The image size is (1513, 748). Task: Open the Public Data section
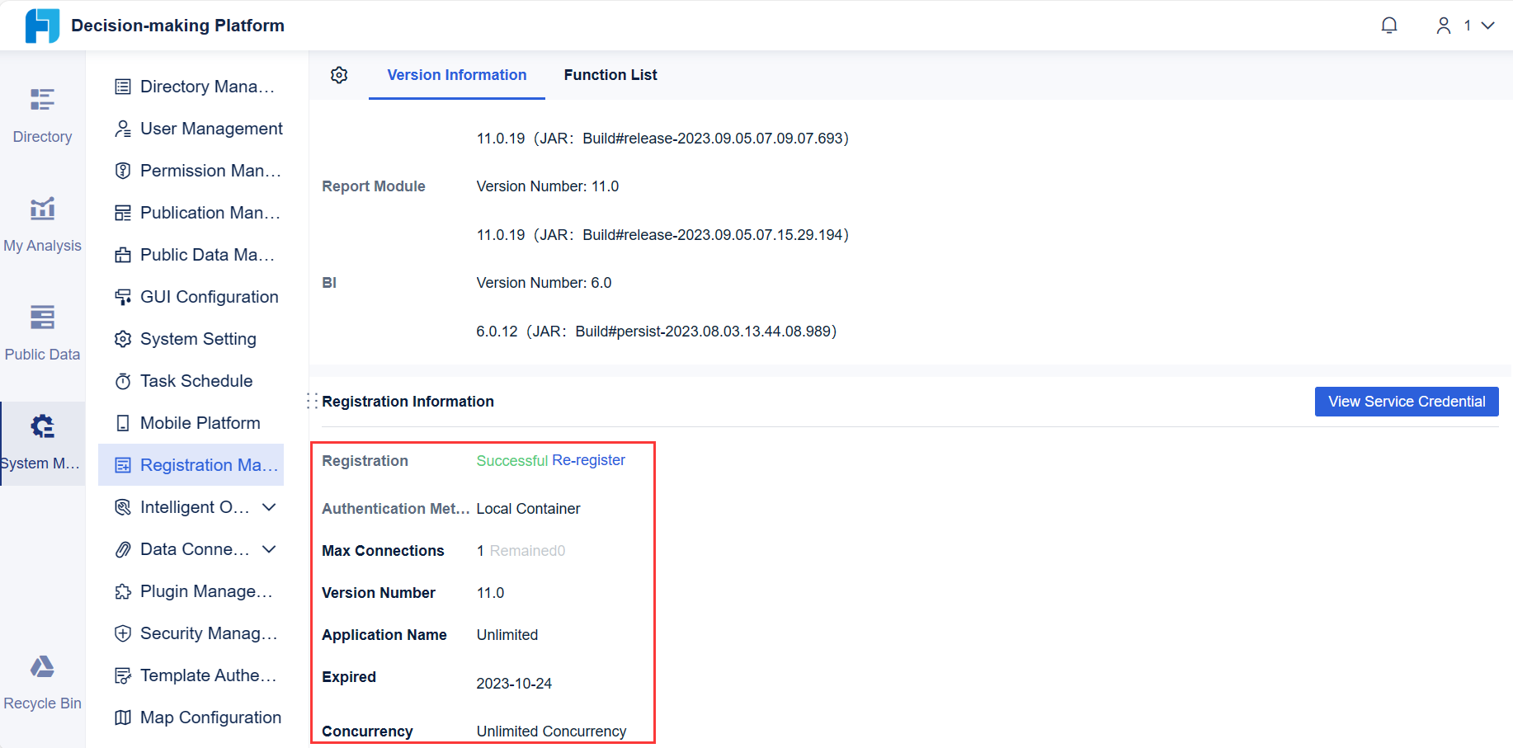coord(42,332)
